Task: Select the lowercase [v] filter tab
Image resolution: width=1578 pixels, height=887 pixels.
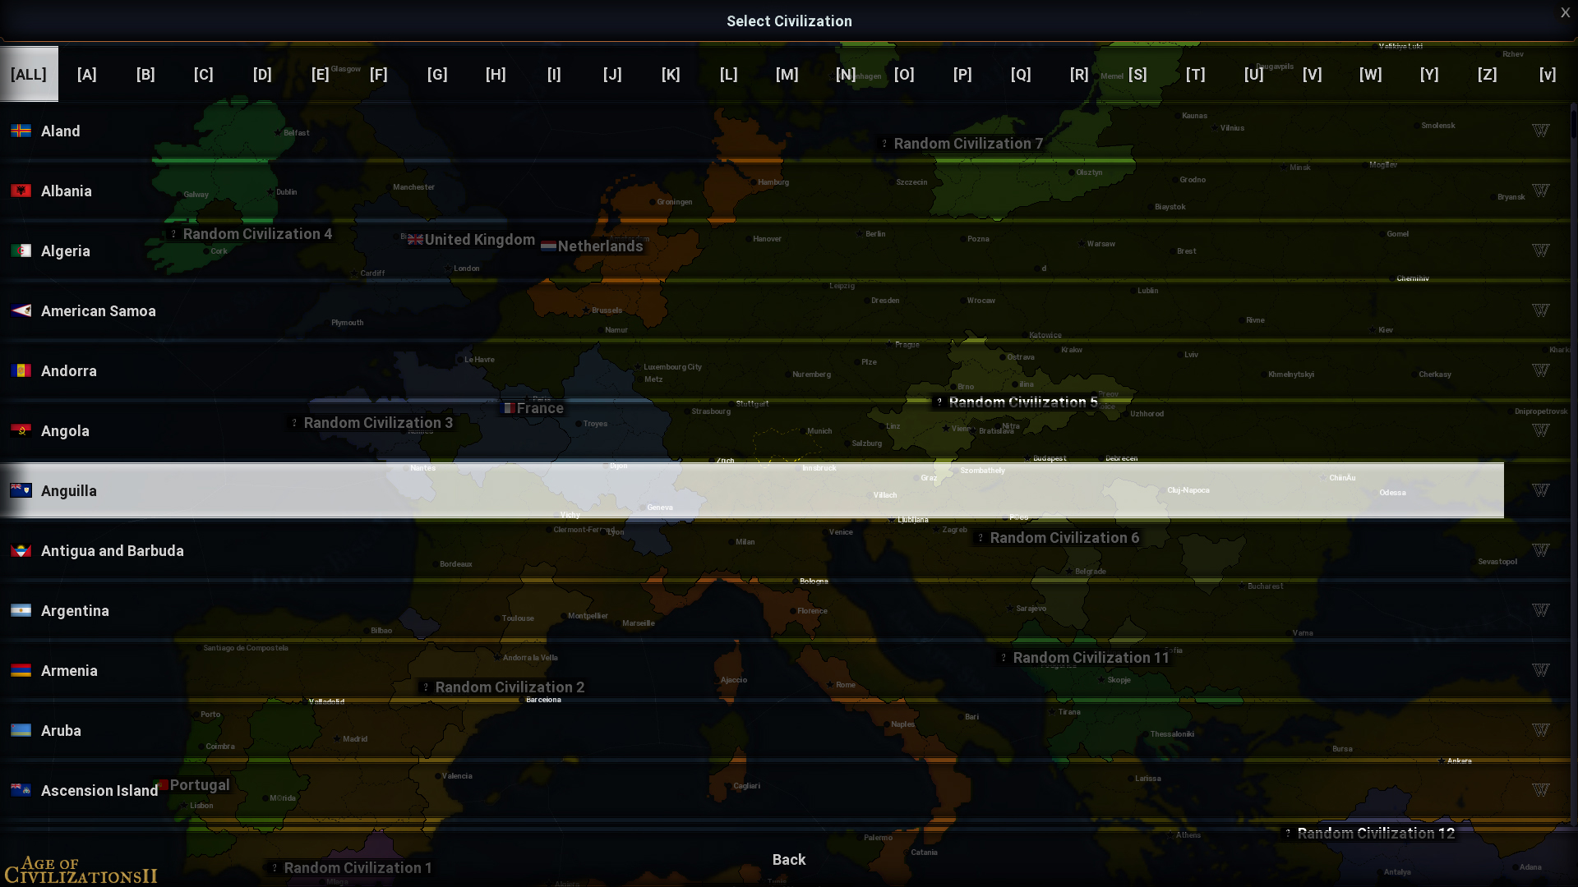Action: (1548, 74)
